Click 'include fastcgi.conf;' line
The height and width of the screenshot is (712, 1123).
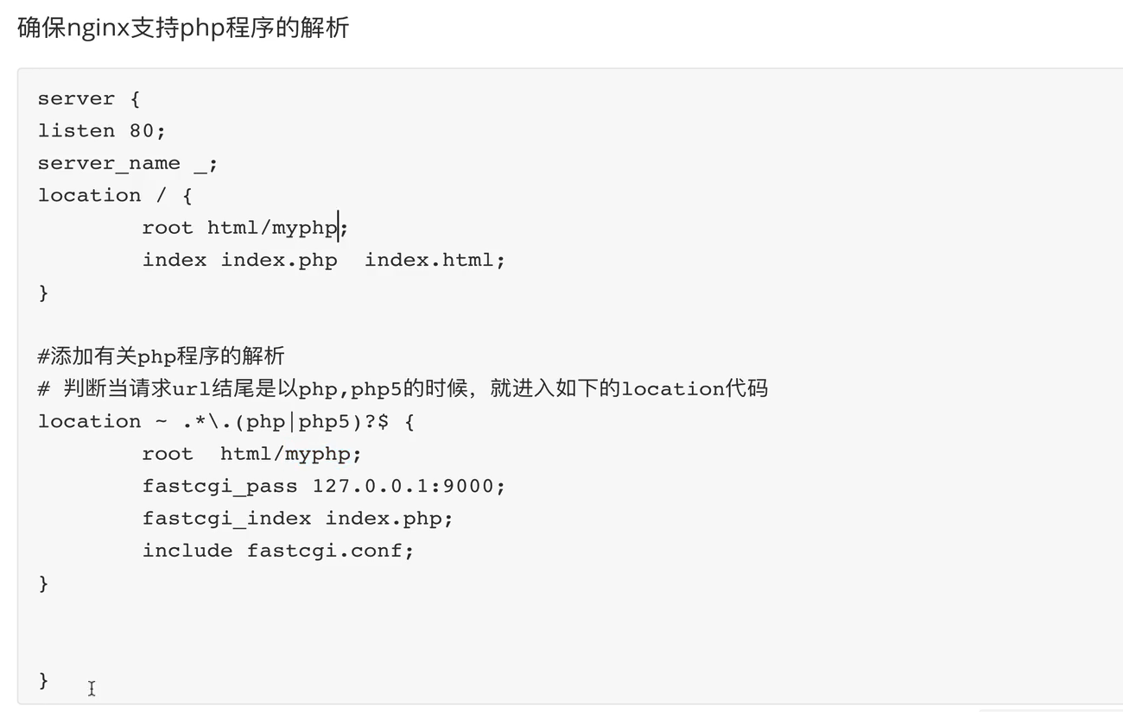pyautogui.click(x=278, y=551)
